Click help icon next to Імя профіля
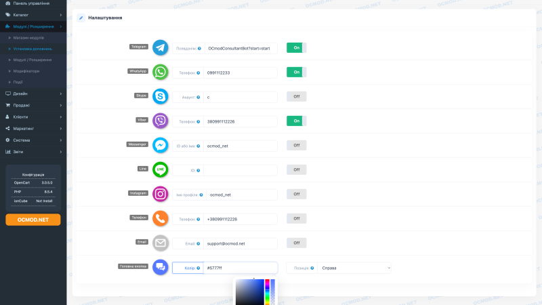The image size is (542, 305). pyautogui.click(x=201, y=195)
